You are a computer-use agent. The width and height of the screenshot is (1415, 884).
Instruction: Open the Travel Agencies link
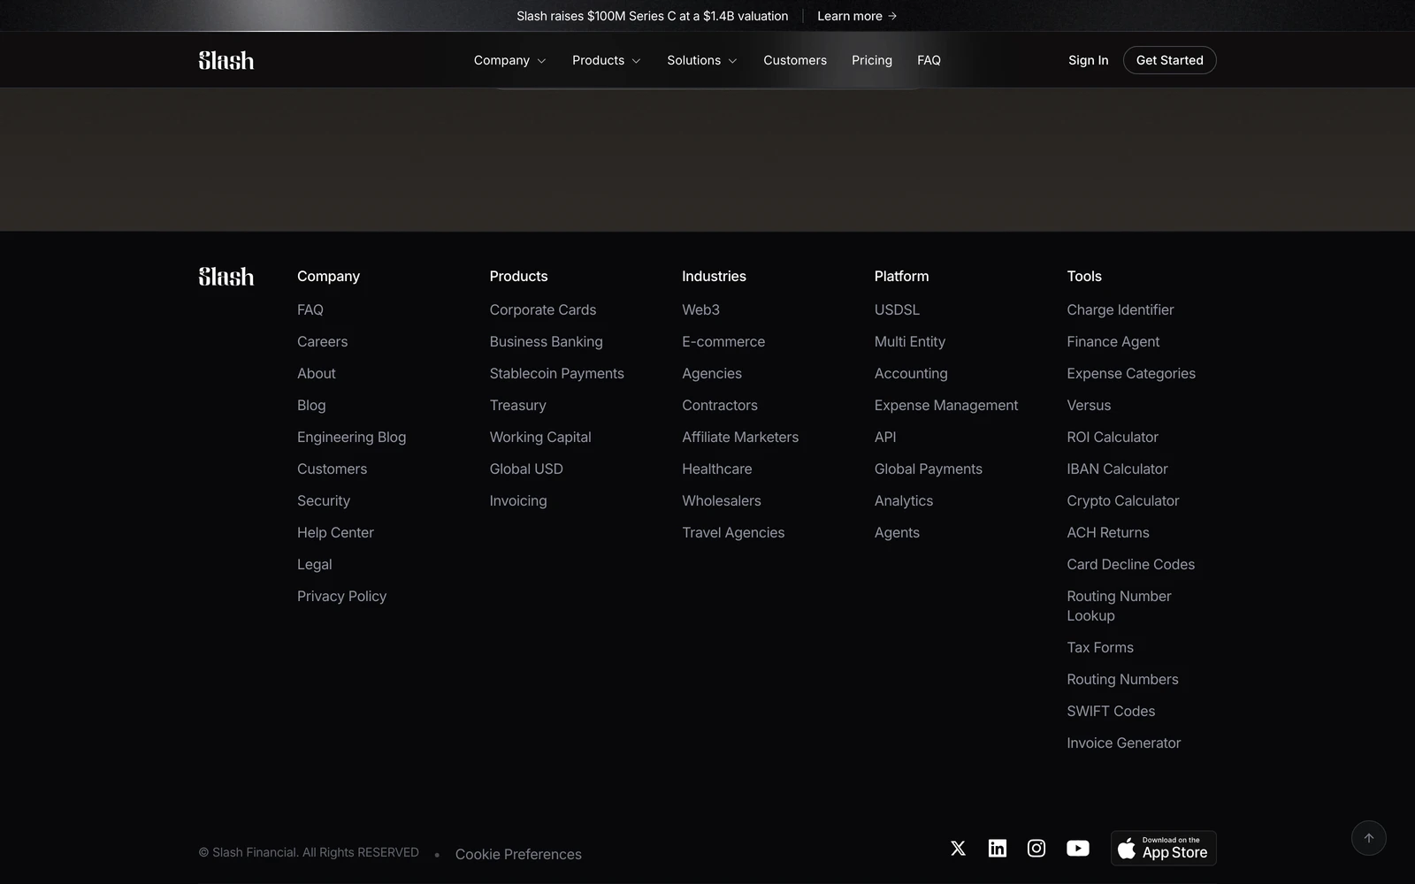click(x=733, y=532)
